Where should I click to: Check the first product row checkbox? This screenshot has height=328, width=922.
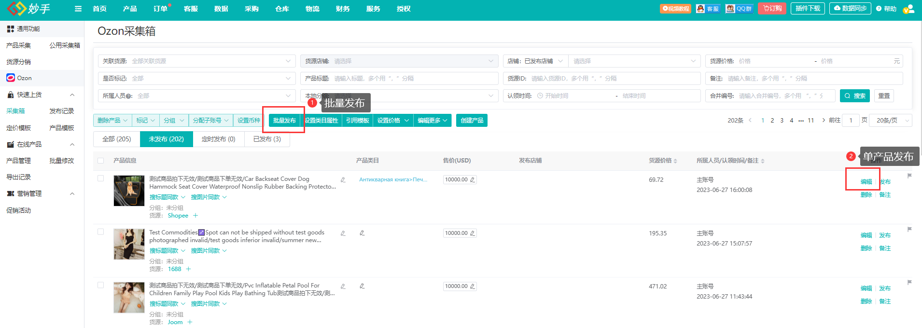click(x=100, y=178)
